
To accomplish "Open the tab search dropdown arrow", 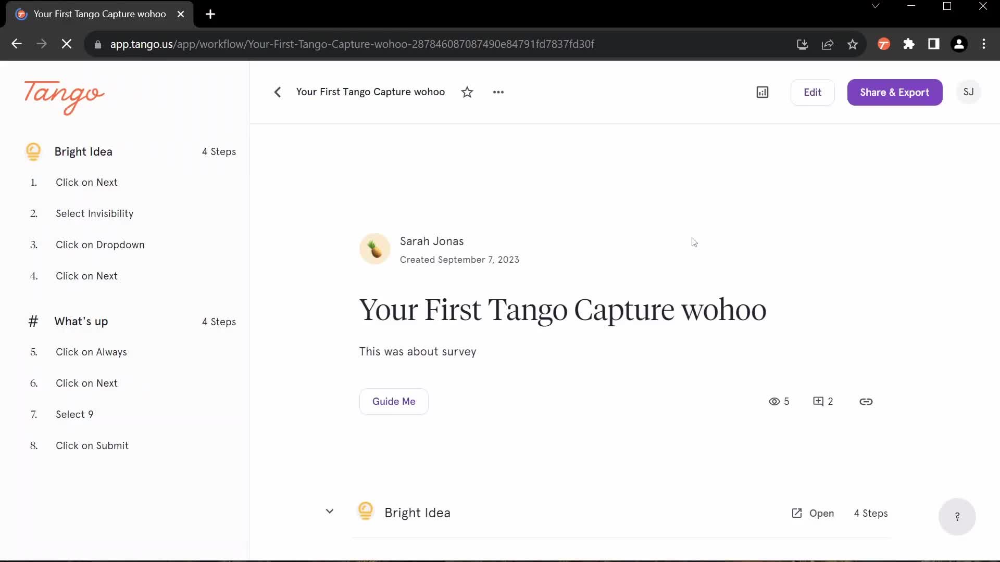I will click(876, 6).
